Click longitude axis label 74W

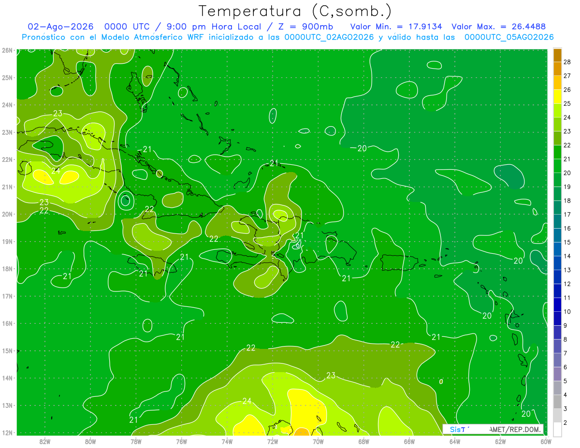(x=227, y=441)
